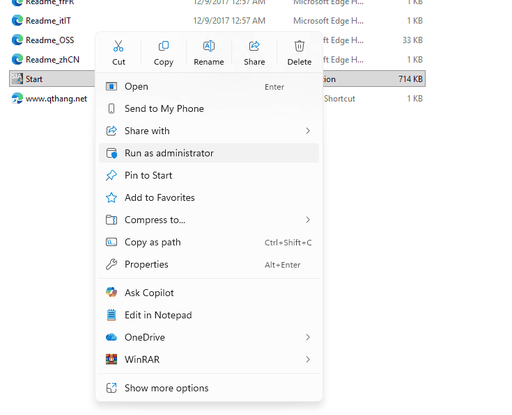Expand the Share with submenu arrow
The image size is (512, 415).
pyautogui.click(x=308, y=131)
